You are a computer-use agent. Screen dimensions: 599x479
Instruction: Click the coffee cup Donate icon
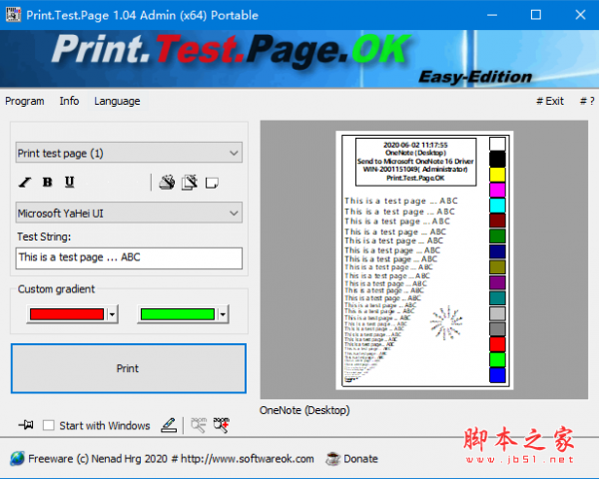pyautogui.click(x=332, y=458)
